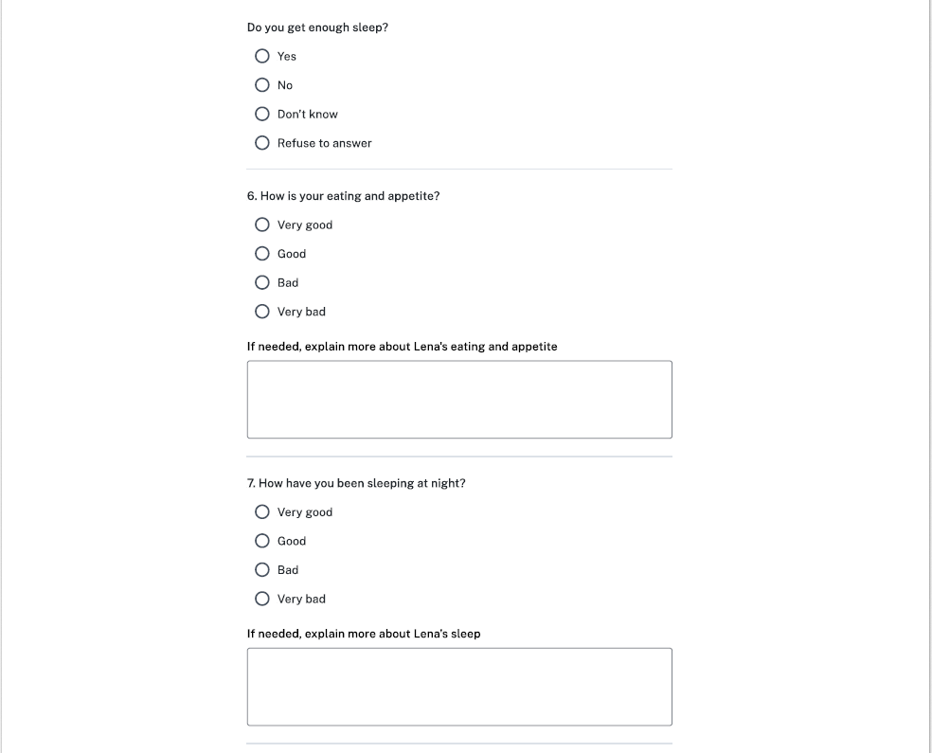Select the Refuse to answer radio button

point(262,143)
